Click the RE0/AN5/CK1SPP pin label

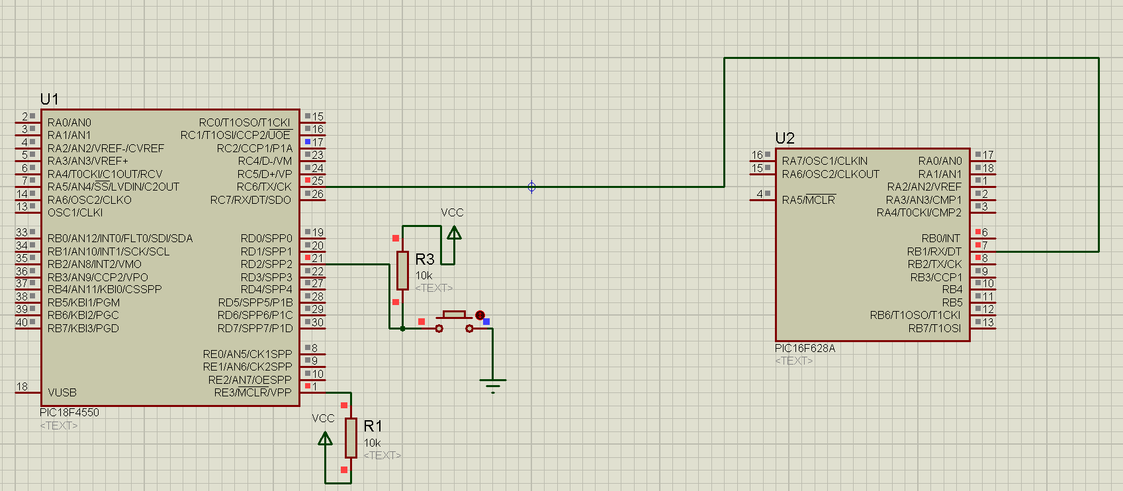[x=247, y=354]
